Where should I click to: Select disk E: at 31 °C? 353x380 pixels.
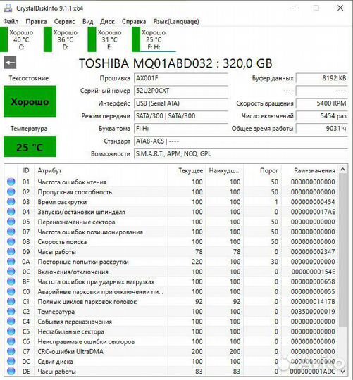pos(105,39)
